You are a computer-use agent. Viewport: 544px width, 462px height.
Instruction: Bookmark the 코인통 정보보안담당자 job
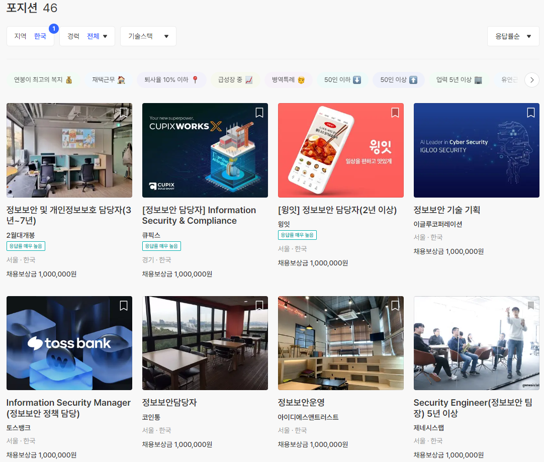259,306
